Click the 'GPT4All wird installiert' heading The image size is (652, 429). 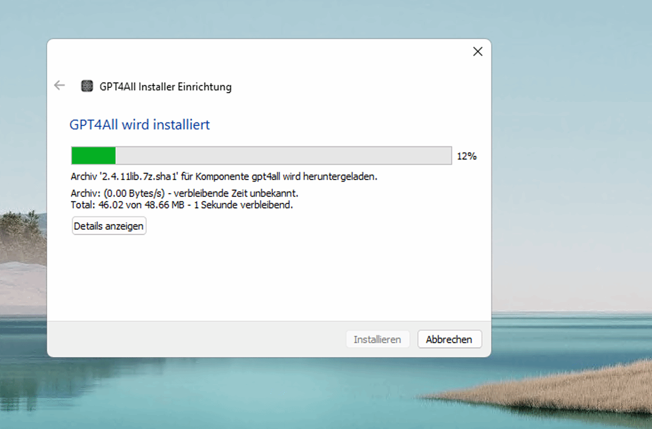[x=140, y=125]
